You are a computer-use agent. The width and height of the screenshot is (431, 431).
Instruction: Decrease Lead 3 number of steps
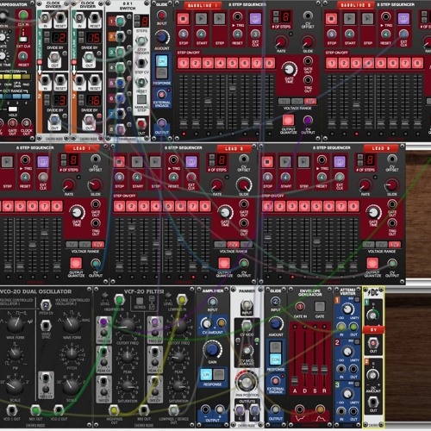click(360, 163)
